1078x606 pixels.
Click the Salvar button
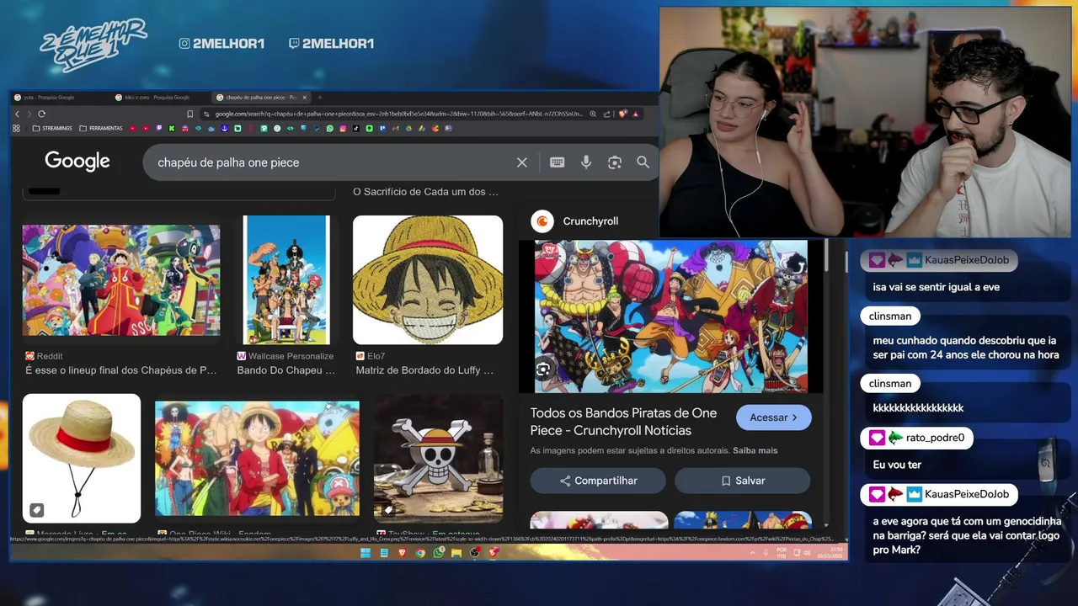pos(742,481)
